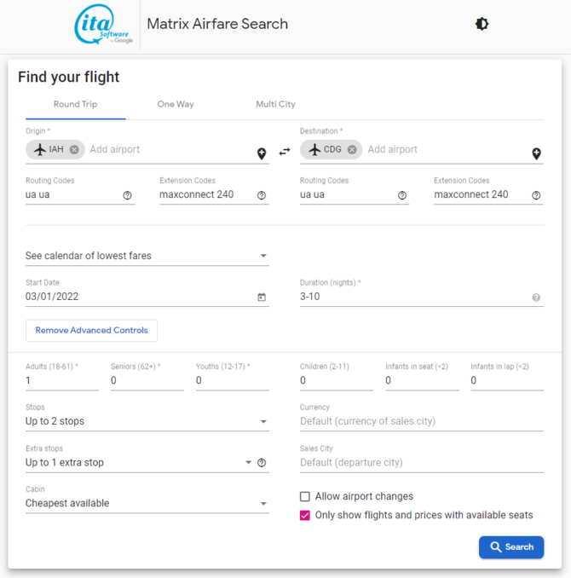
Task: Show help for Duration nights field
Action: click(536, 298)
